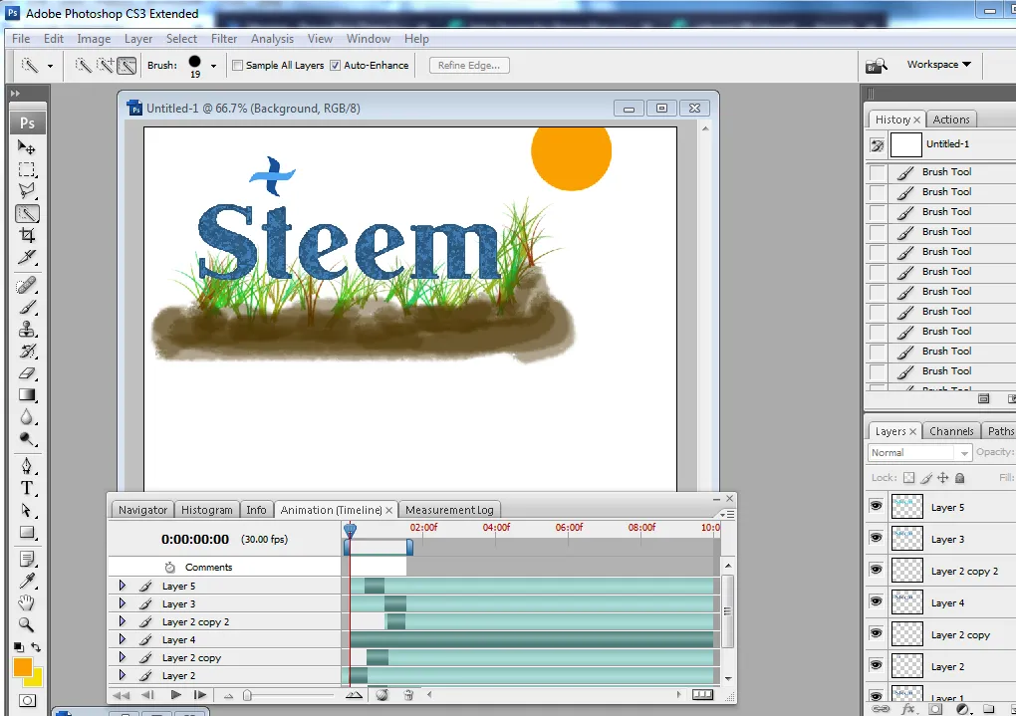Open the Brush picker dropdown

213,66
